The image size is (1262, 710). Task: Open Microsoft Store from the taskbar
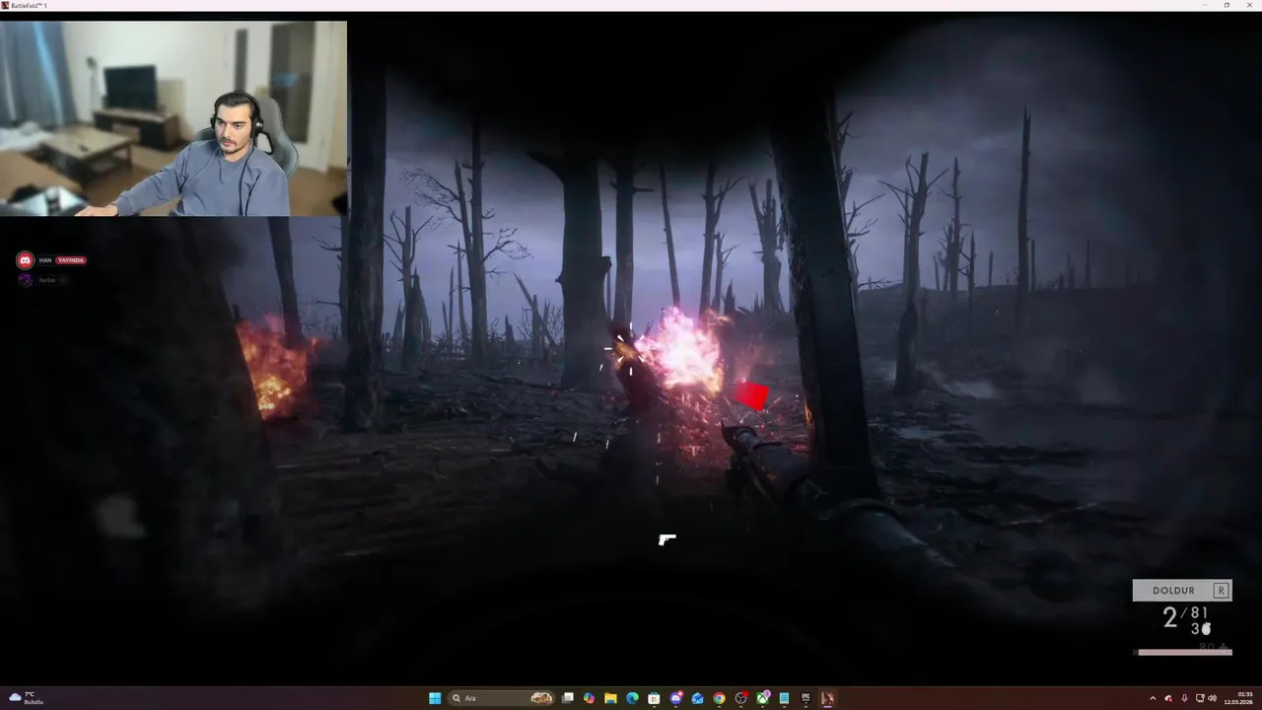654,698
